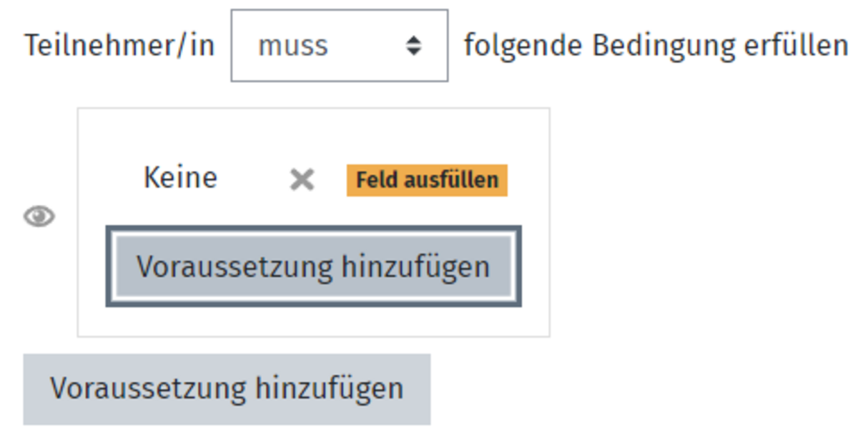Click the 'Keine' label in the restriction set
The height and width of the screenshot is (427, 858).
click(180, 177)
